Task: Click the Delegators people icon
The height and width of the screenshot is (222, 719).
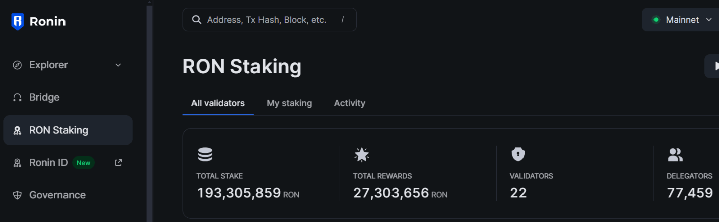Action: 675,154
